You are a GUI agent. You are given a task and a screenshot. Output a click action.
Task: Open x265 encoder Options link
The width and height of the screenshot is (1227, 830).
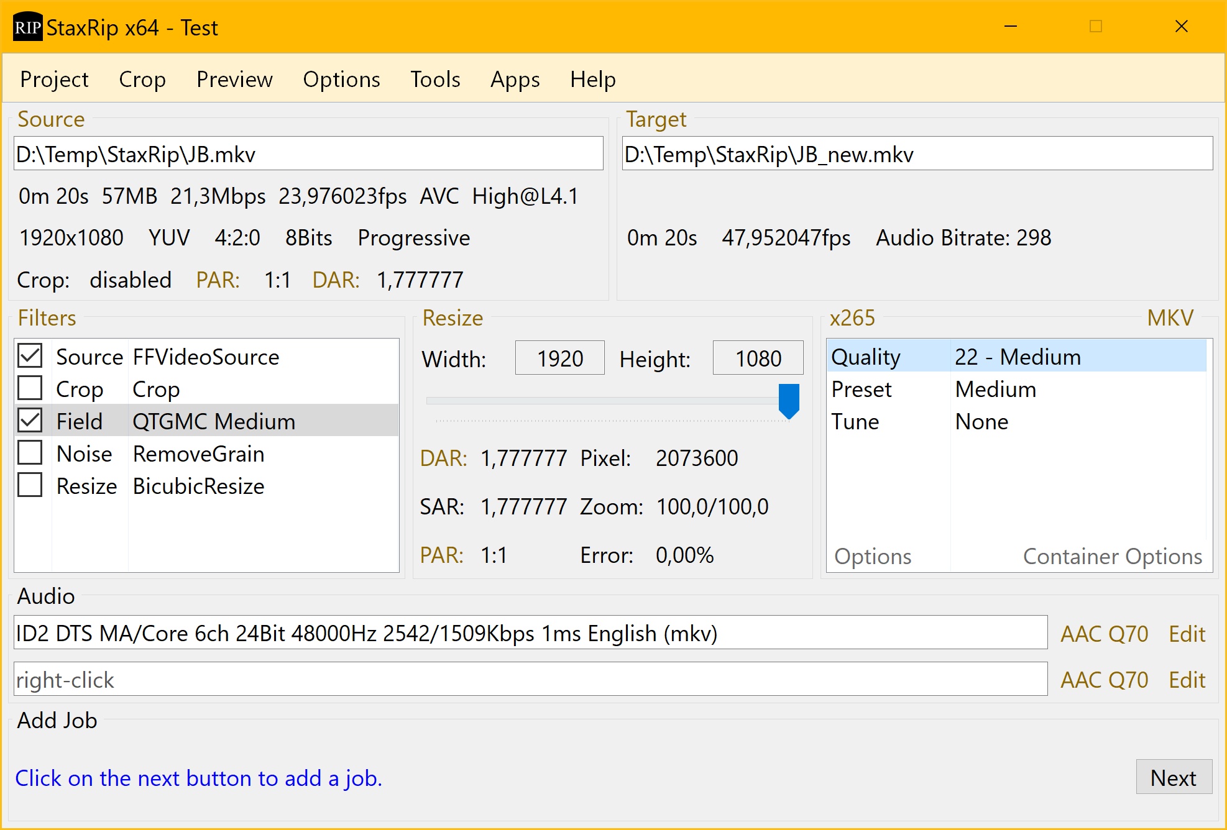[872, 556]
